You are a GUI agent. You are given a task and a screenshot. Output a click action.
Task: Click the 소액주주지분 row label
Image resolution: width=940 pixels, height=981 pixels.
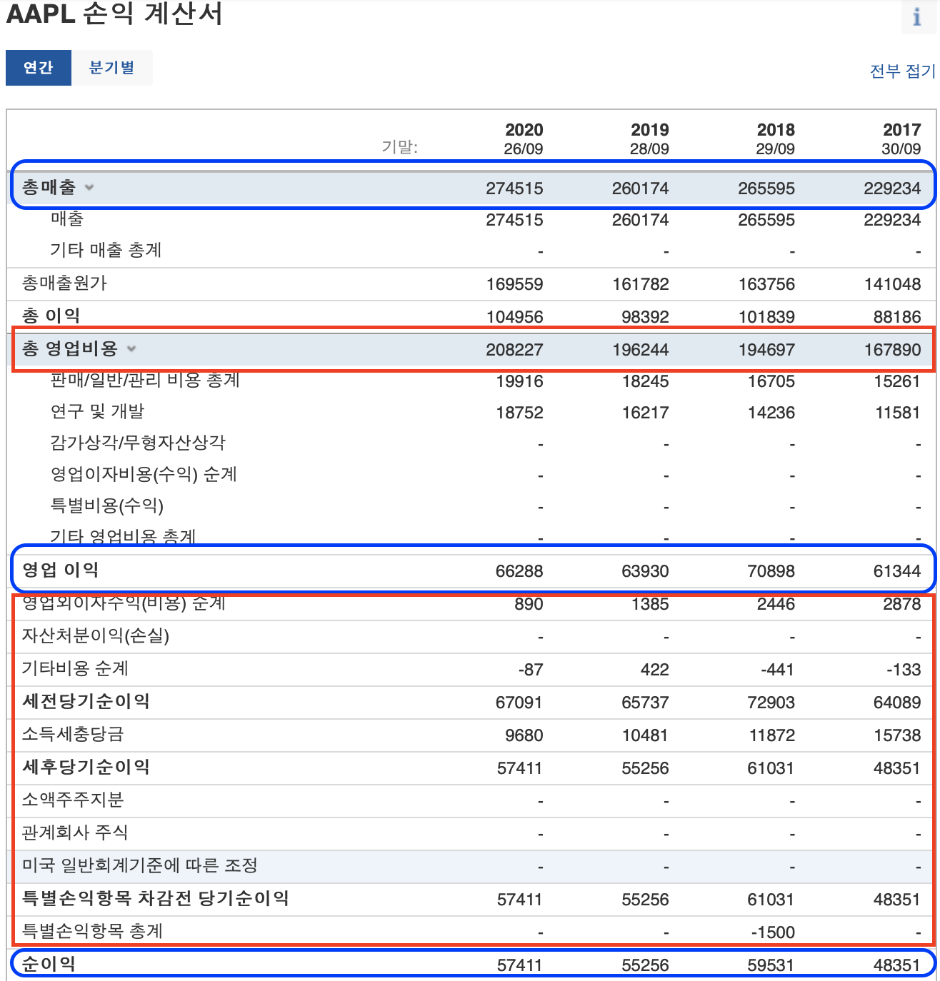click(x=73, y=800)
